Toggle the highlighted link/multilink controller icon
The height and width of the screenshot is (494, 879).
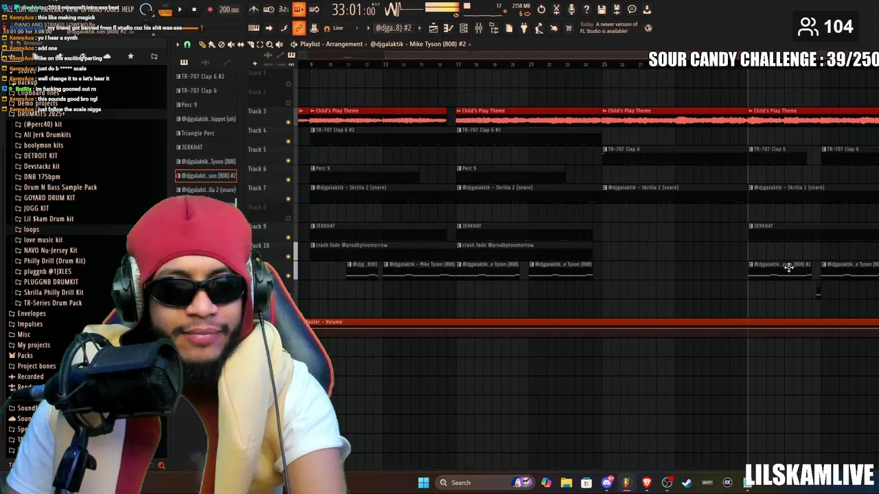coord(299,28)
